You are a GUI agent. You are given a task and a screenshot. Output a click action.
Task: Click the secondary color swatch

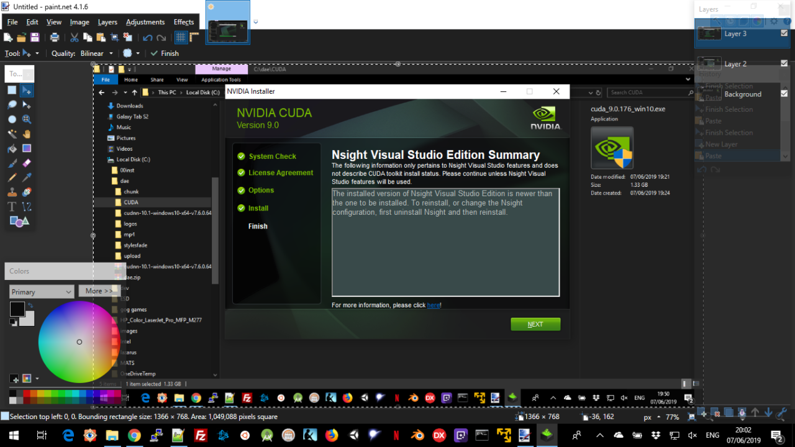click(29, 320)
